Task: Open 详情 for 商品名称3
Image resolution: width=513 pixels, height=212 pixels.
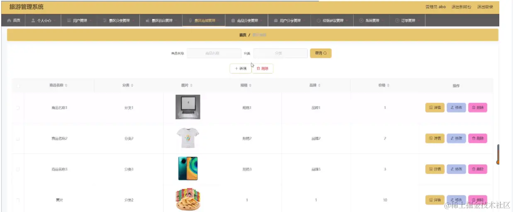Action: (435, 169)
